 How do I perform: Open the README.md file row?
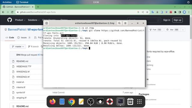22,61
